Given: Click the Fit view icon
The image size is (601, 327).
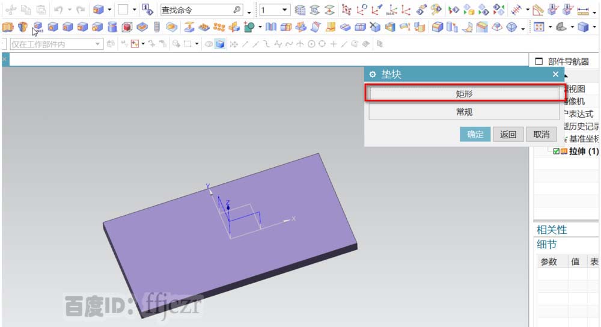Looking at the screenshot, I should (539, 27).
